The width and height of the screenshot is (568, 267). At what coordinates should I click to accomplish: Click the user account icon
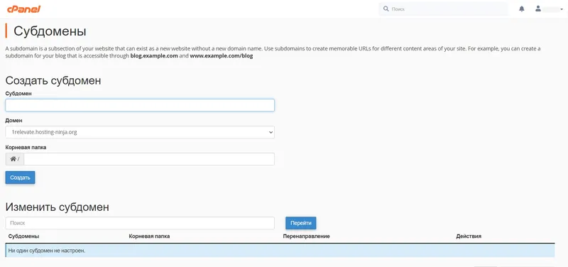(538, 9)
